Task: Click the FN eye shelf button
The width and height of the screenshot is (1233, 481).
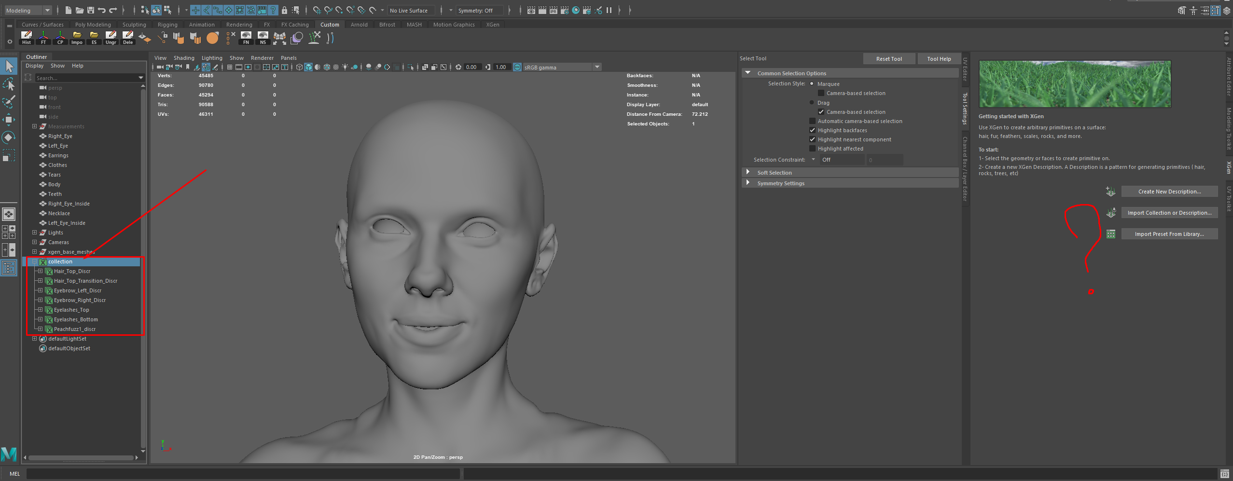Action: [x=246, y=38]
